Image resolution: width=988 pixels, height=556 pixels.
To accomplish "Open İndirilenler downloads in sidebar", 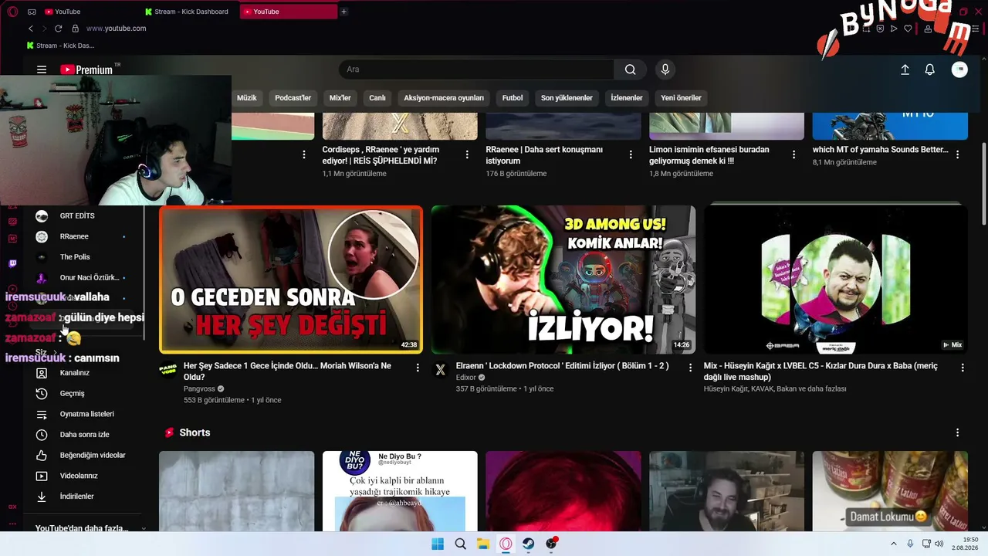I will [x=42, y=497].
